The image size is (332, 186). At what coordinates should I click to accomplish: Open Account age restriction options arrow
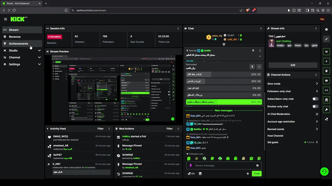(x=317, y=122)
